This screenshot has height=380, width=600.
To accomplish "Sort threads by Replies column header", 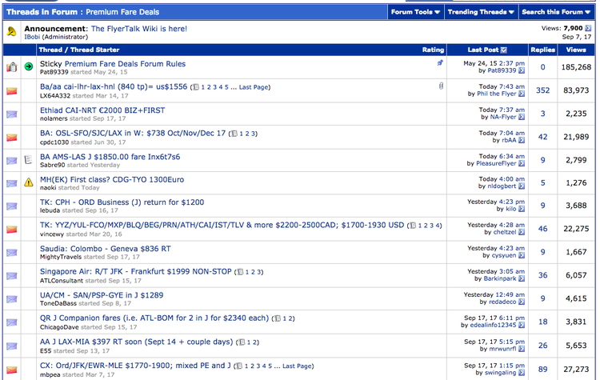I will pyautogui.click(x=542, y=50).
